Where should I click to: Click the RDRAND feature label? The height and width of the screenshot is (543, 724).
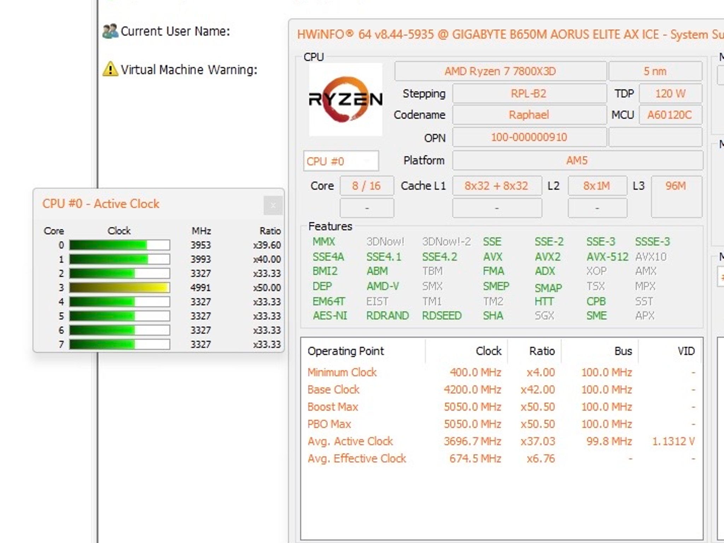387,316
